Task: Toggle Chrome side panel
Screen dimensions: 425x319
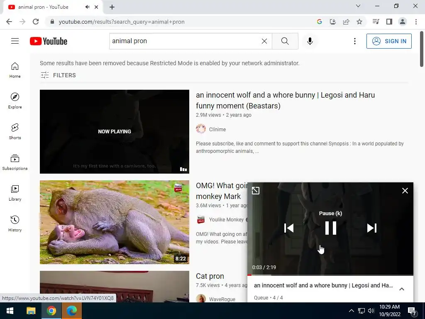Action: (x=389, y=22)
